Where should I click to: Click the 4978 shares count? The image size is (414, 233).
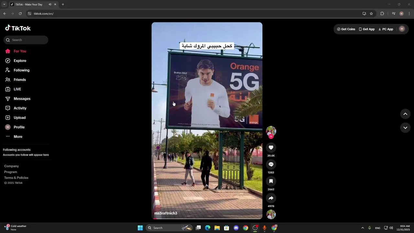271,206
